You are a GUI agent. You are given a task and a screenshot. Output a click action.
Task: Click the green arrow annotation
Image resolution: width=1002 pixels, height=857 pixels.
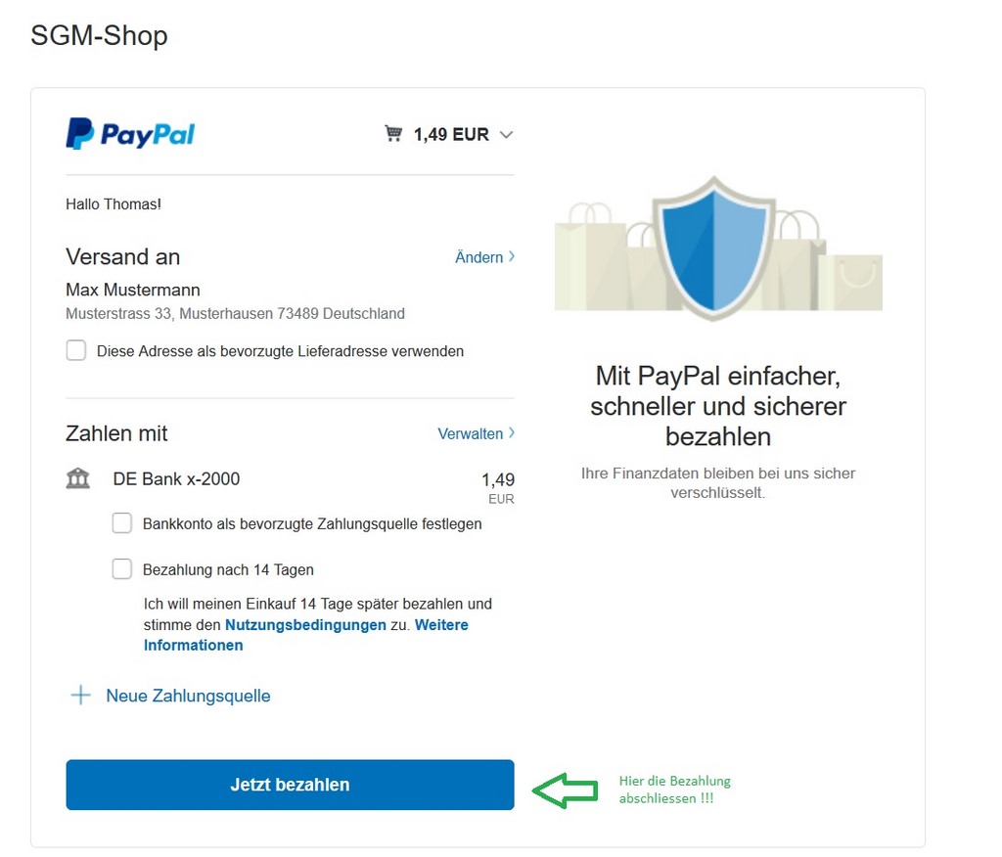pyautogui.click(x=565, y=789)
